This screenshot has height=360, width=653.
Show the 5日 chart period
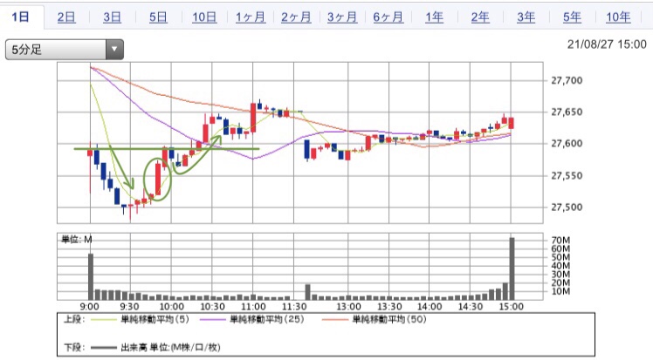click(x=158, y=17)
